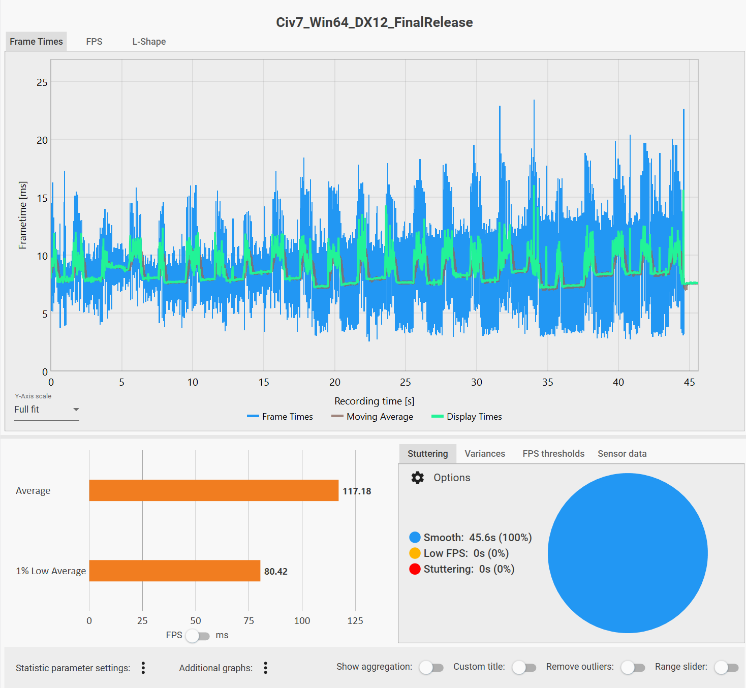Viewport: 746px width, 688px height.
Task: Select the Variances tab
Action: pos(485,454)
